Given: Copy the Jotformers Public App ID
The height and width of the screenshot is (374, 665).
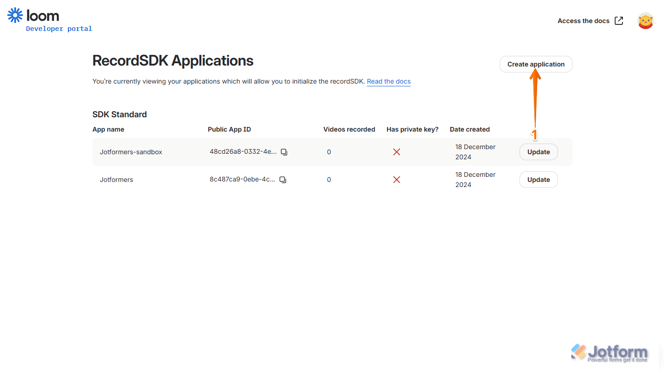Looking at the screenshot, I should 283,180.
